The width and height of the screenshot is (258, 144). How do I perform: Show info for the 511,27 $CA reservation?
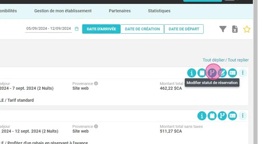(202, 116)
